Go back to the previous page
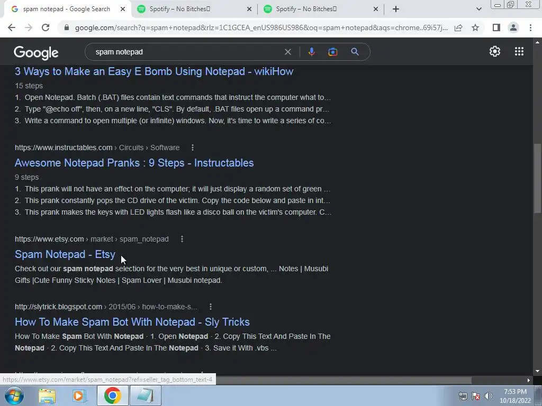The width and height of the screenshot is (542, 406). coord(12,27)
